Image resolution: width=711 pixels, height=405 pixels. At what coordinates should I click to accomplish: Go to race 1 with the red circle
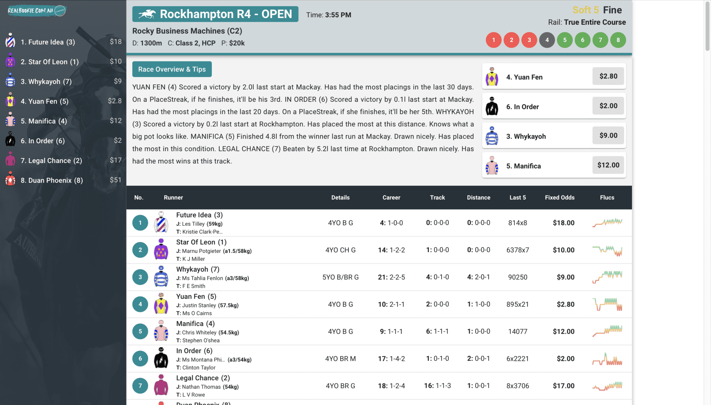pos(494,40)
